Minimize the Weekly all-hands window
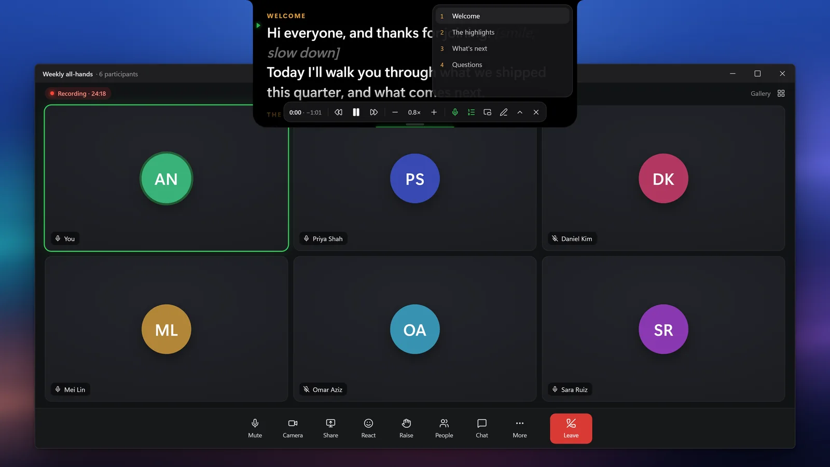This screenshot has height=467, width=830. 732,74
